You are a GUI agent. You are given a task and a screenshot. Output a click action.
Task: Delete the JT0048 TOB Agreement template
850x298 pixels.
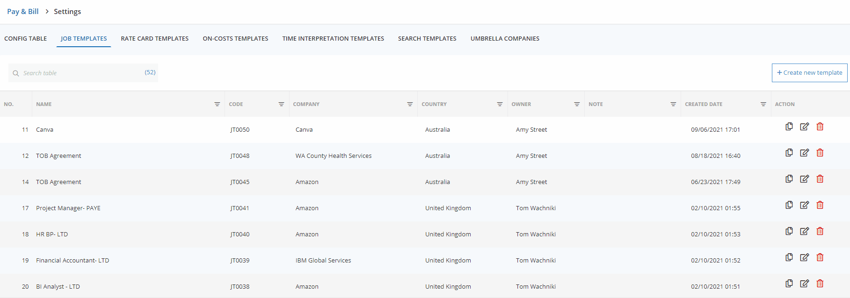820,153
